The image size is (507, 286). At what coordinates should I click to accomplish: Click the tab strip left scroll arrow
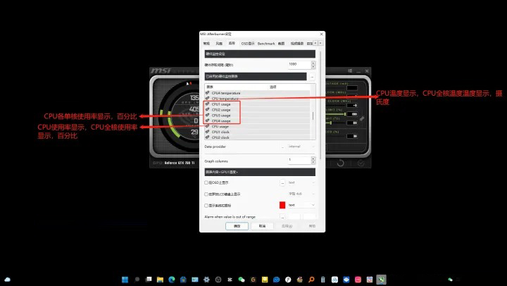click(315, 43)
